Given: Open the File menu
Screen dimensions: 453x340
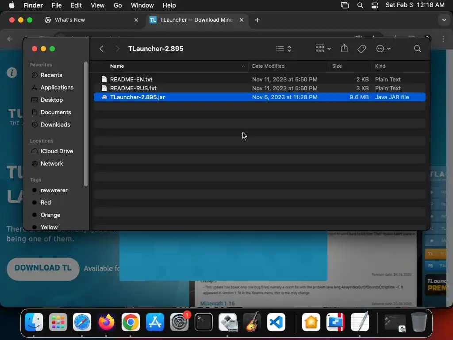Looking at the screenshot, I should click(57, 5).
